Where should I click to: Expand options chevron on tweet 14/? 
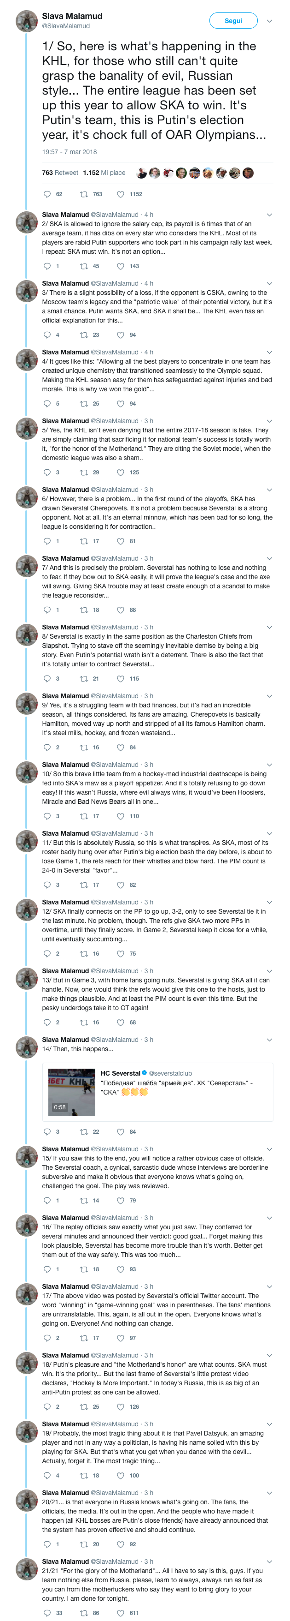269,1040
